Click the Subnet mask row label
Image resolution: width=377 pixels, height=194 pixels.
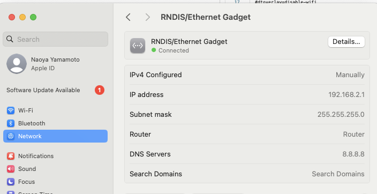pyautogui.click(x=150, y=114)
